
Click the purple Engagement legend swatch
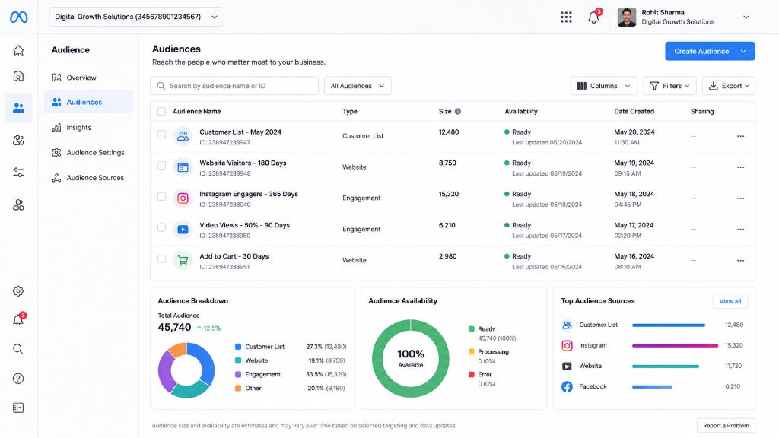click(x=238, y=374)
